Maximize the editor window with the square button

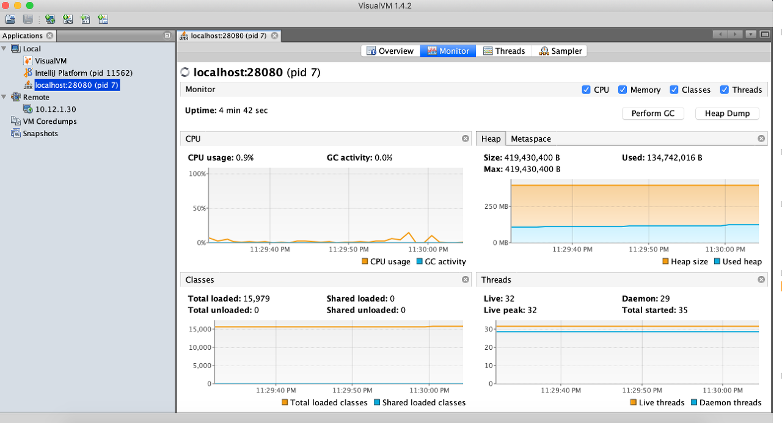pos(764,35)
